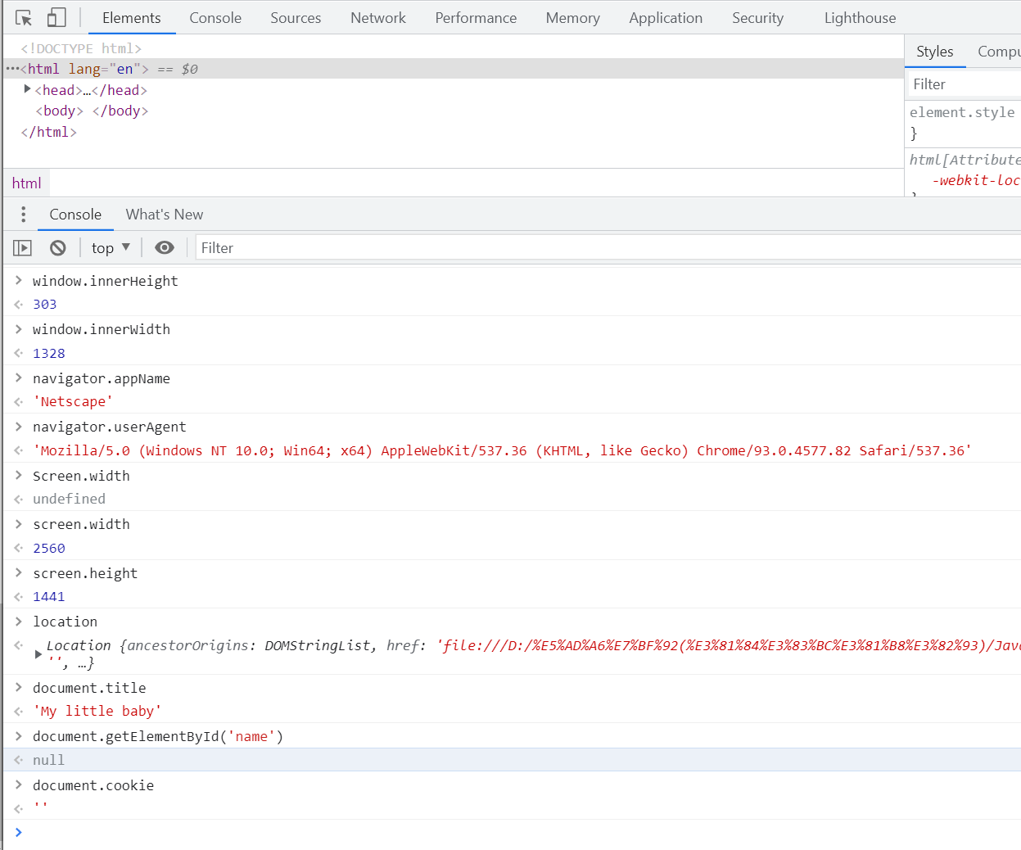Viewport: 1021px width, 850px height.
Task: Select the body element row
Action: [x=454, y=111]
